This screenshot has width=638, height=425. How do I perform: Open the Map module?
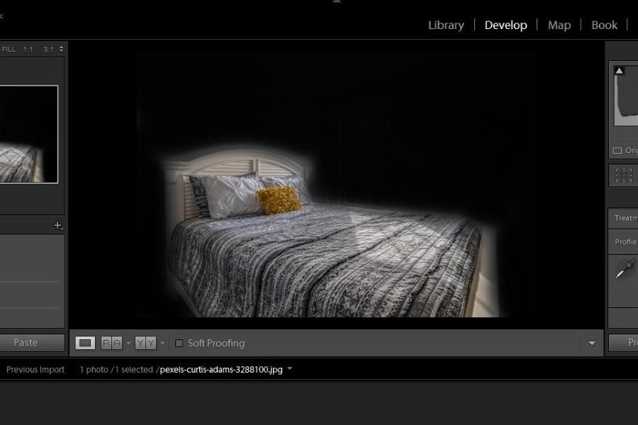[559, 25]
